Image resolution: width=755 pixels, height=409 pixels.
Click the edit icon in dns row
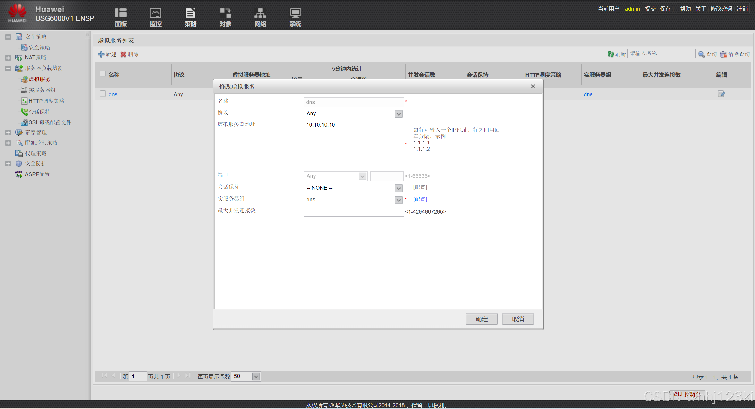point(721,94)
